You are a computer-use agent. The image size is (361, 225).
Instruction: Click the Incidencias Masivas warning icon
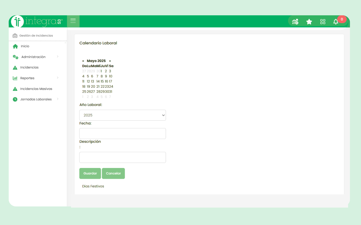coord(15,89)
